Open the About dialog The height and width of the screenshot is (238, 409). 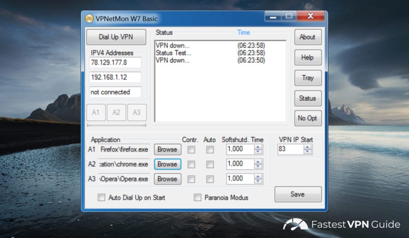308,37
